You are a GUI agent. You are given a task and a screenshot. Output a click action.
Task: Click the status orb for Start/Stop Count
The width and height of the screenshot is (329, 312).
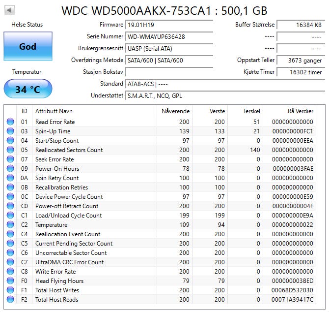10,140
